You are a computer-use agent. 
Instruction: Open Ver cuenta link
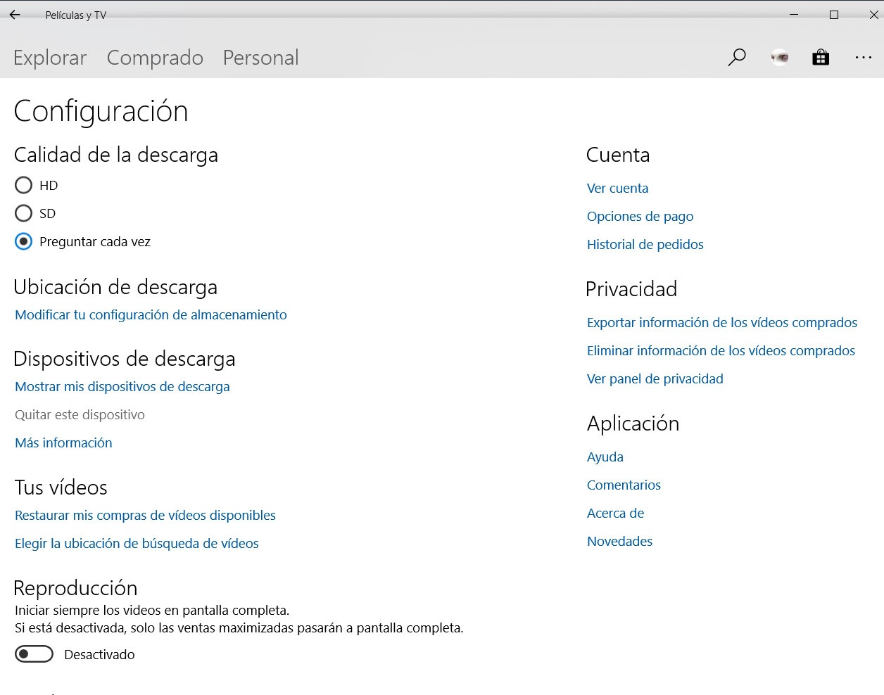click(617, 188)
